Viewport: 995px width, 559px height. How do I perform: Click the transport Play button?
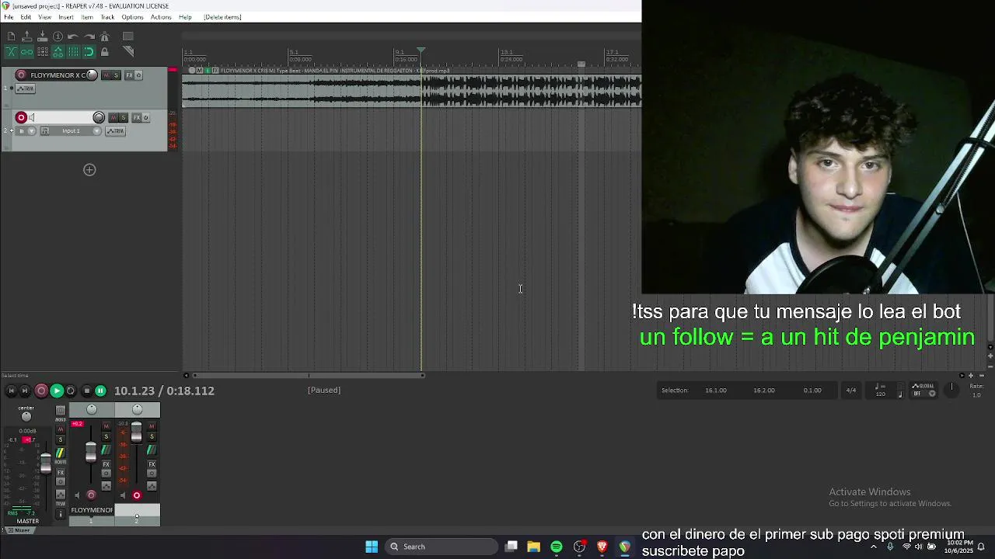pyautogui.click(x=57, y=391)
